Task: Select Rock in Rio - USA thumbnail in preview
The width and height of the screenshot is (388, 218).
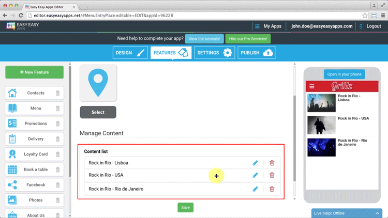Action: click(321, 125)
